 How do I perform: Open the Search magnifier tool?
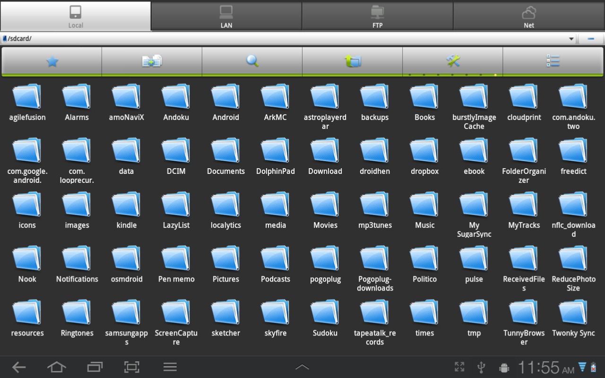pos(252,61)
